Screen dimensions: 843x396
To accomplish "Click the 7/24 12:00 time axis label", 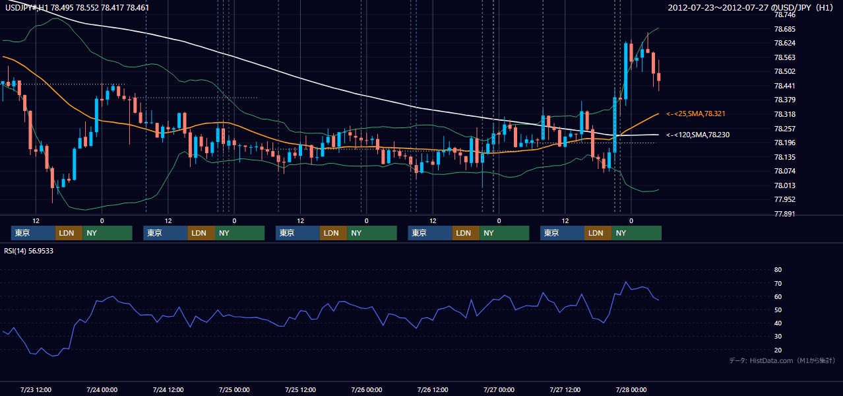I will click(x=168, y=389).
